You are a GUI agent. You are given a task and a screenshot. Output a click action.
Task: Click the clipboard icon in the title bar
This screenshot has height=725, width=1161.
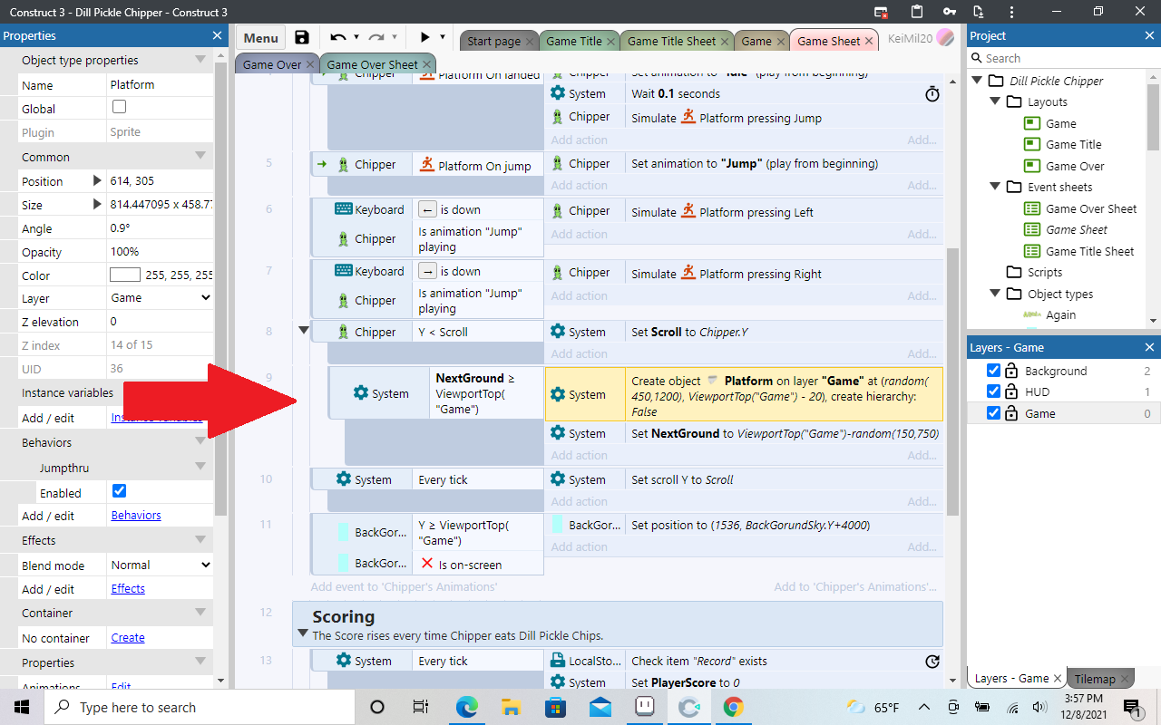pyautogui.click(x=916, y=12)
